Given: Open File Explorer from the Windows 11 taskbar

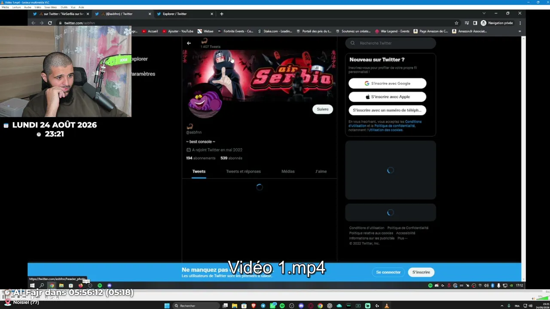Looking at the screenshot, I should (x=235, y=306).
